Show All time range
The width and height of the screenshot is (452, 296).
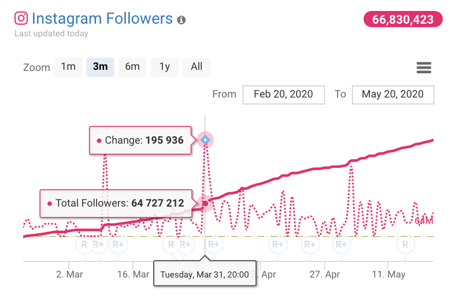(197, 67)
